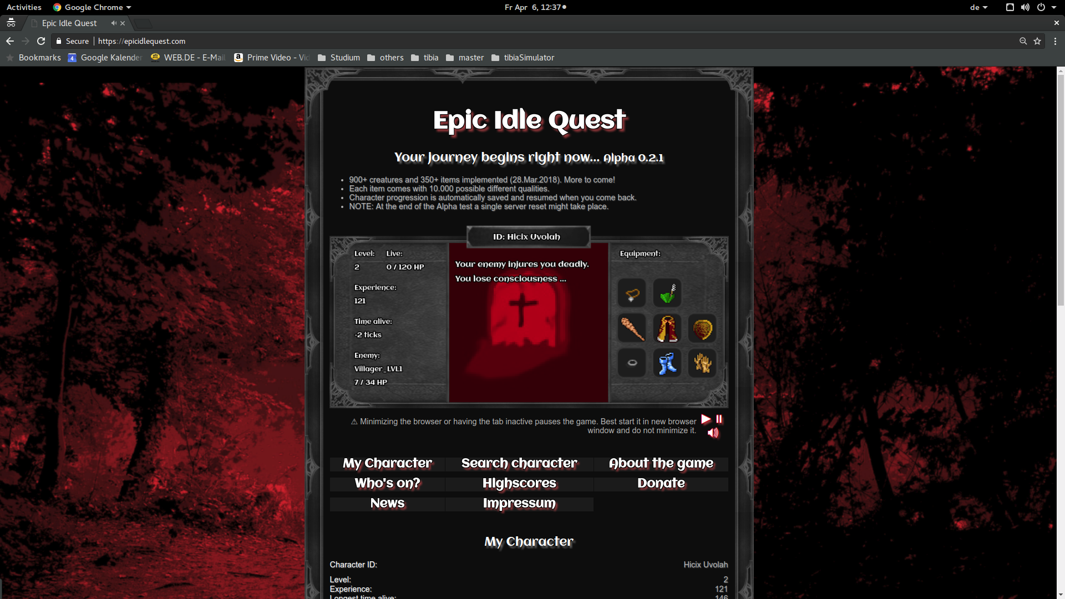1065x599 pixels.
Task: Open the red cloak equipment slot
Action: point(667,328)
